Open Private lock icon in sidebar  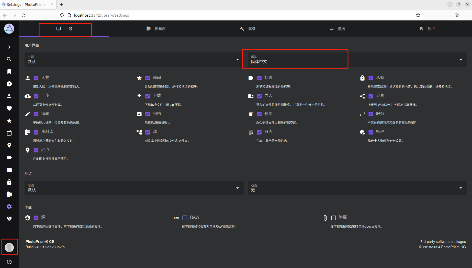9,182
